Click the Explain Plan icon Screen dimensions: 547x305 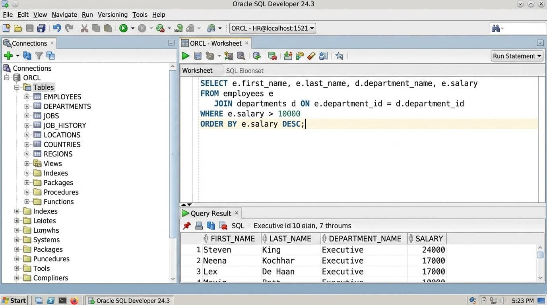[x=229, y=56]
